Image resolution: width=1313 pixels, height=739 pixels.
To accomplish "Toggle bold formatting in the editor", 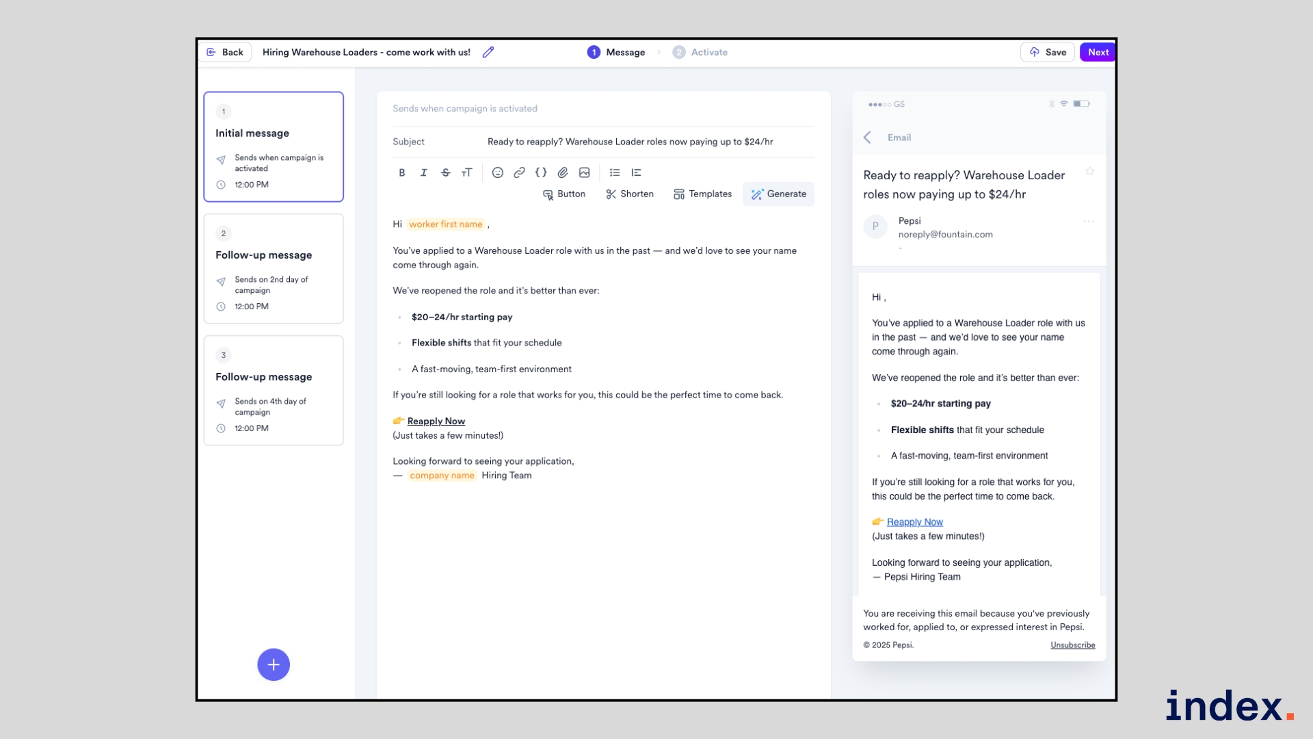I will [x=402, y=172].
